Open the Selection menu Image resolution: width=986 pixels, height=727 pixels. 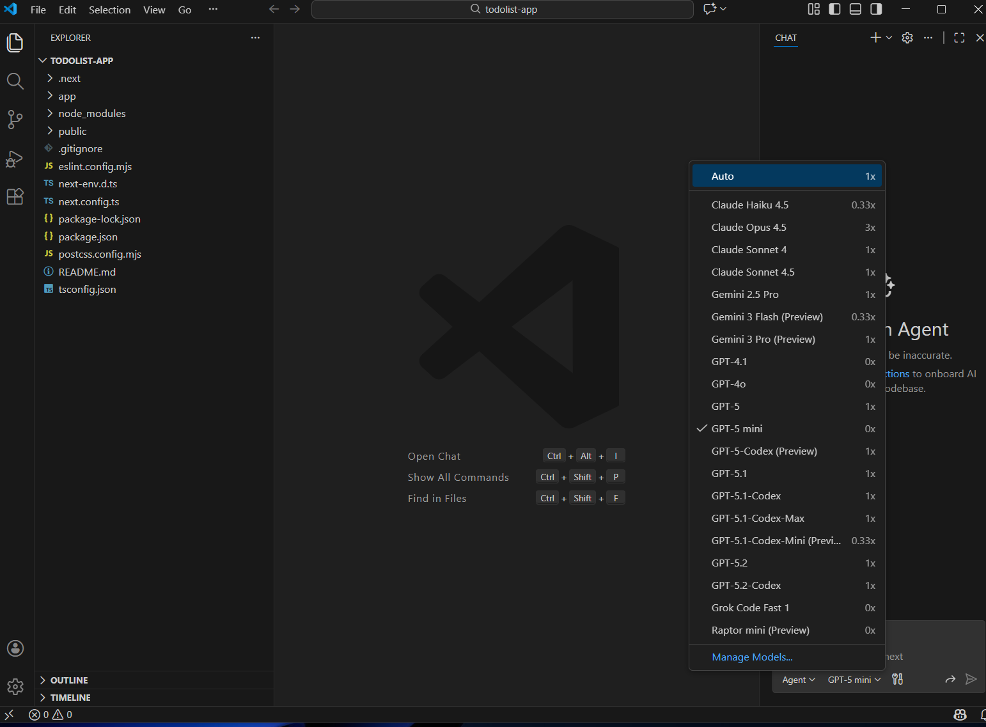109,10
